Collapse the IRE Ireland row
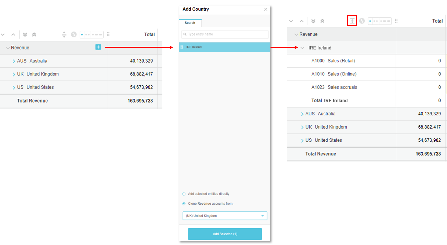This screenshot has height=245, width=447. click(x=302, y=48)
